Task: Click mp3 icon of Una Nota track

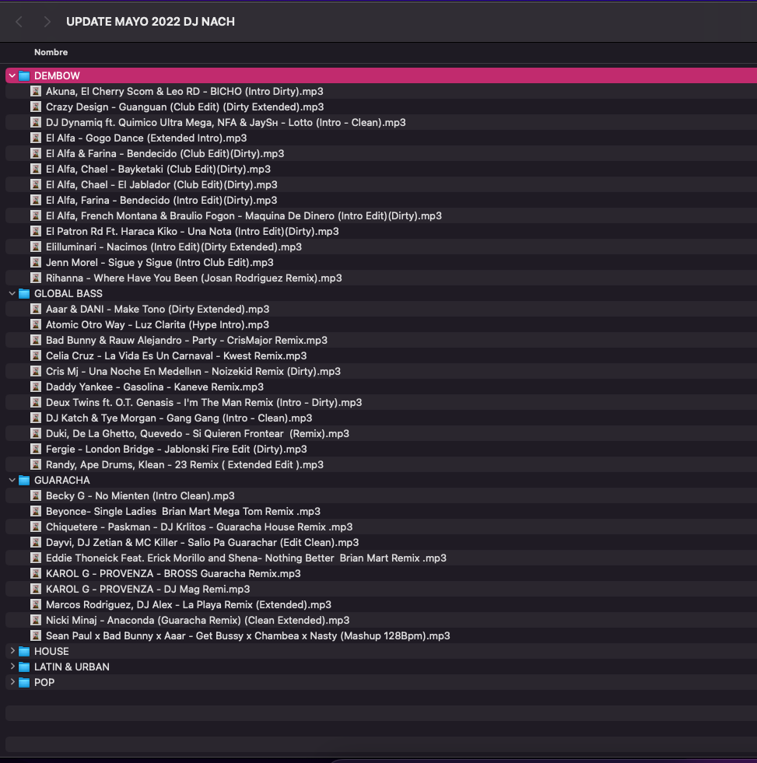Action: (36, 231)
